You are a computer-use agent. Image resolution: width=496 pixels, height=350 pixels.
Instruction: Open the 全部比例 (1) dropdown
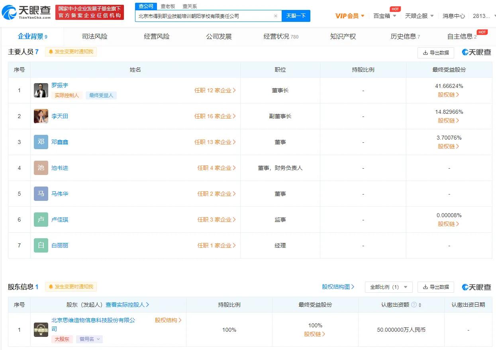coord(389,287)
